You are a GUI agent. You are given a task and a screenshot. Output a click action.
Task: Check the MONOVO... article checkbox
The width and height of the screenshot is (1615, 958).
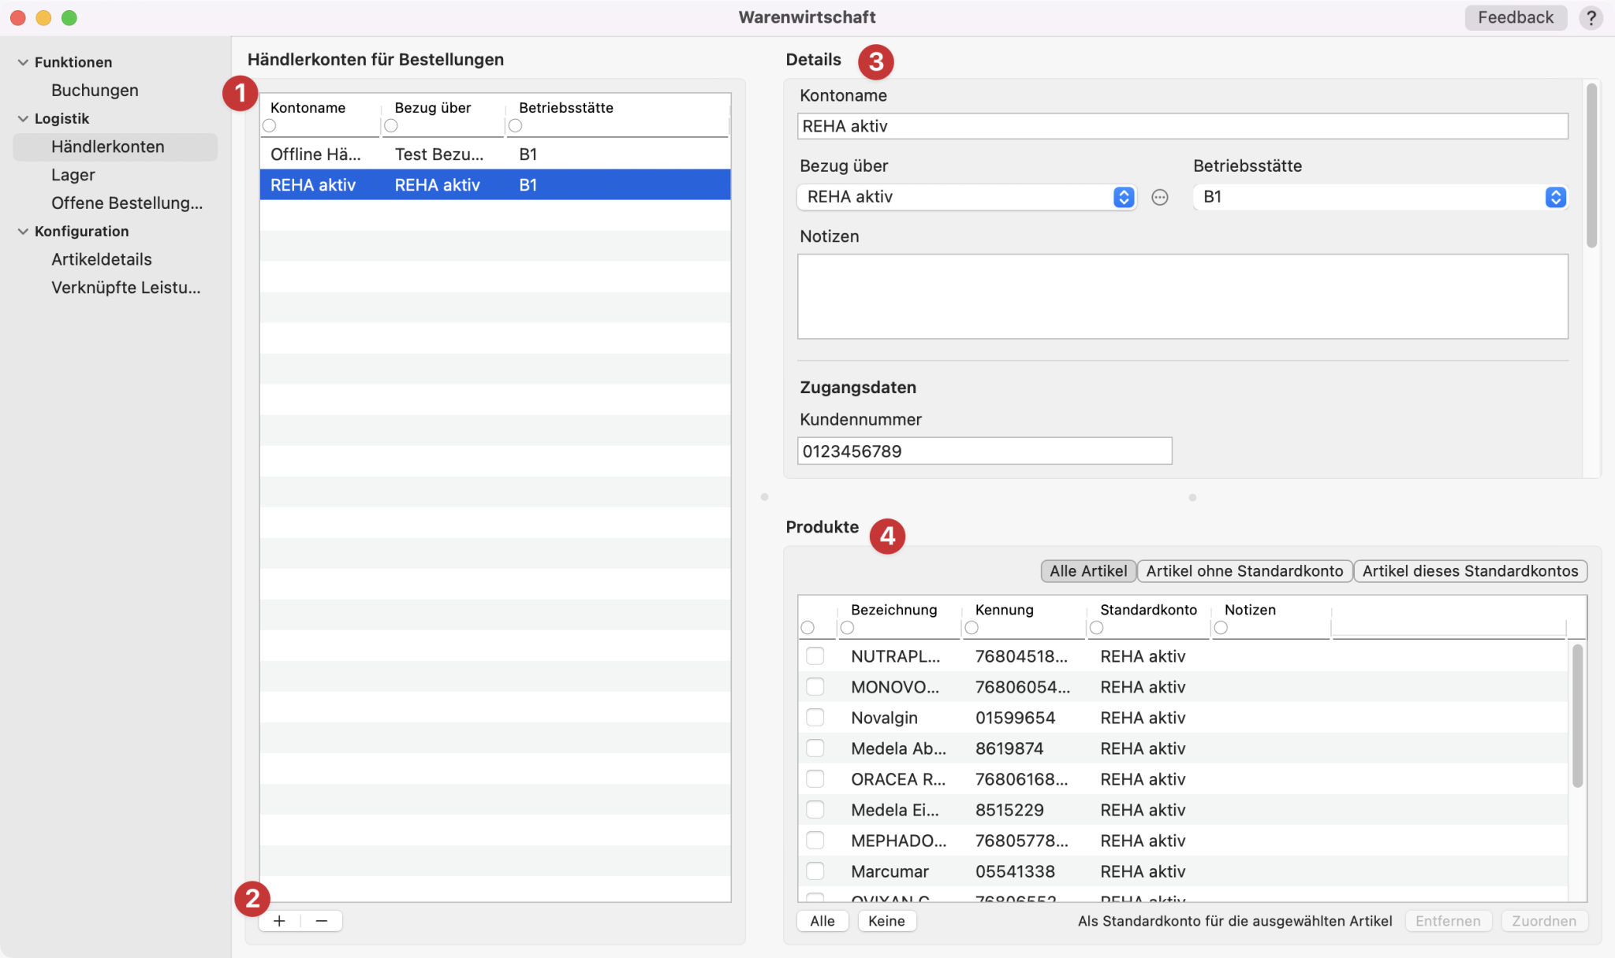(815, 686)
